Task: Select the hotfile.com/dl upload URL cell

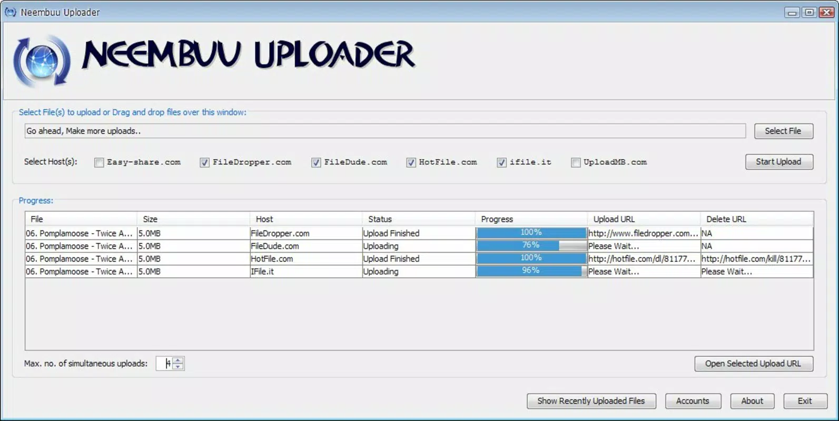Action: (644, 259)
